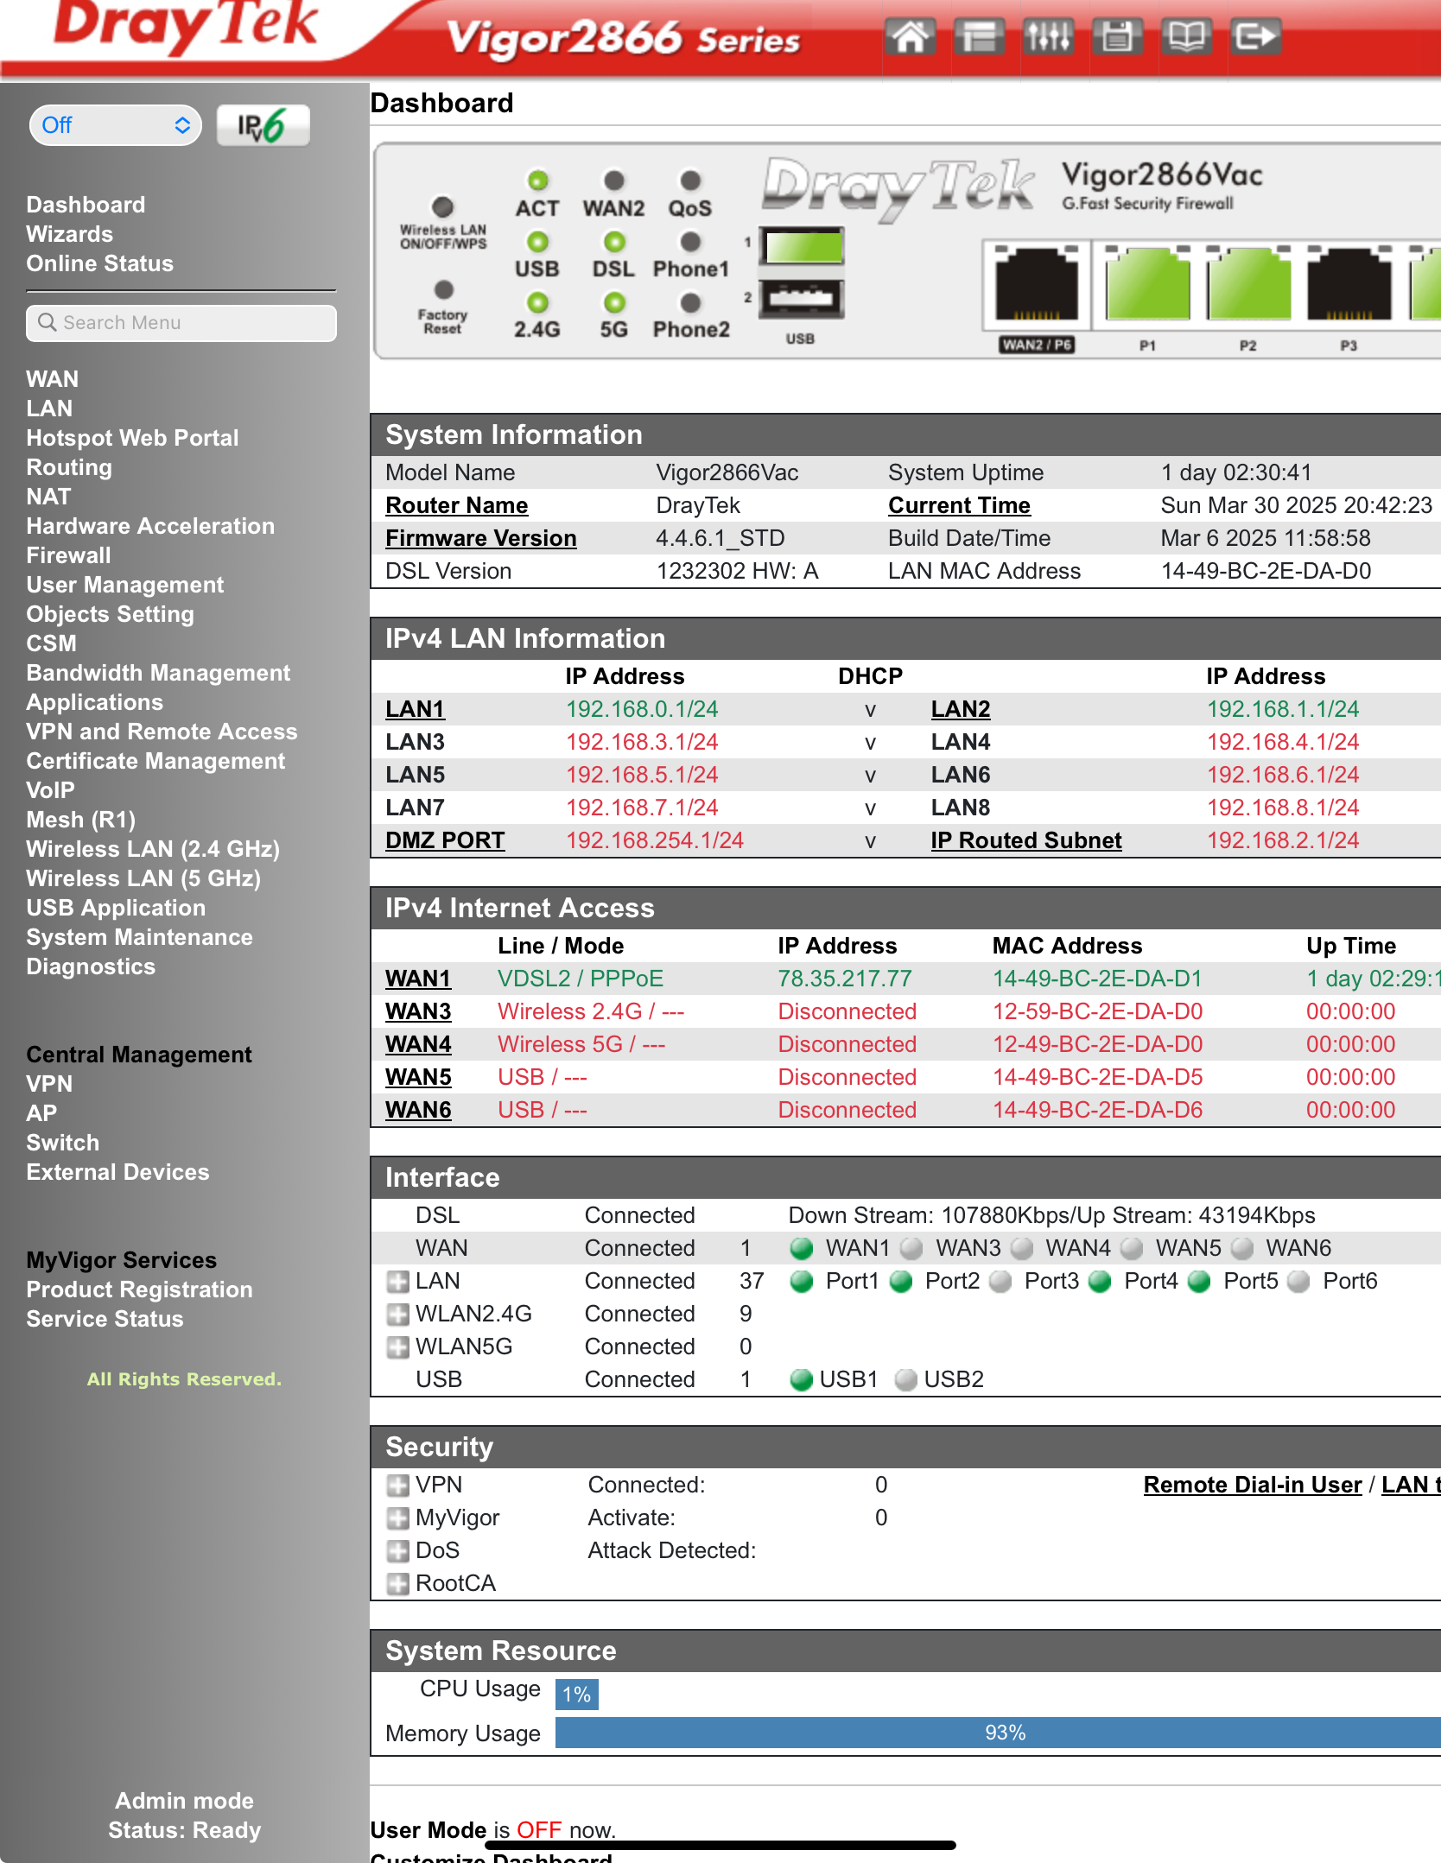The image size is (1441, 1863).
Task: Open the Online Status menu item
Action: coord(99,263)
